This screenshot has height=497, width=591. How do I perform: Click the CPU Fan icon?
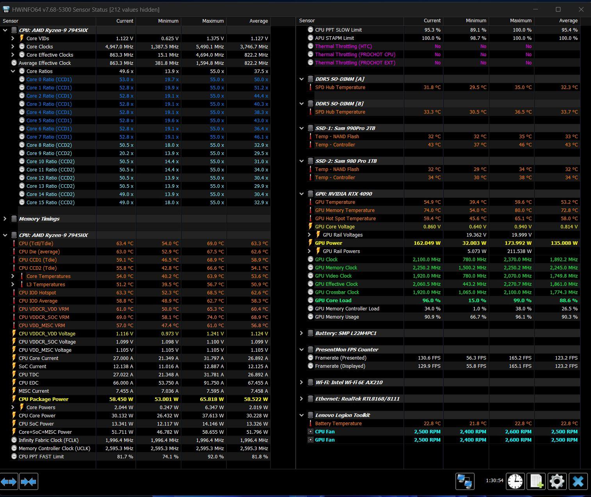311,431
